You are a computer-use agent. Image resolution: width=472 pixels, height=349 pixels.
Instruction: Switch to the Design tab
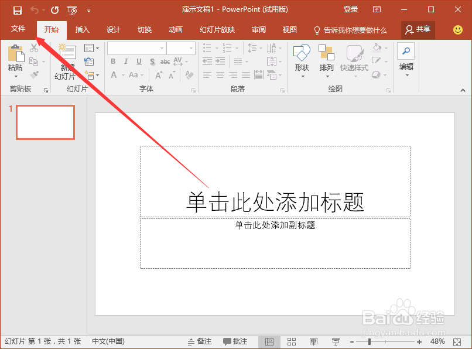(113, 29)
